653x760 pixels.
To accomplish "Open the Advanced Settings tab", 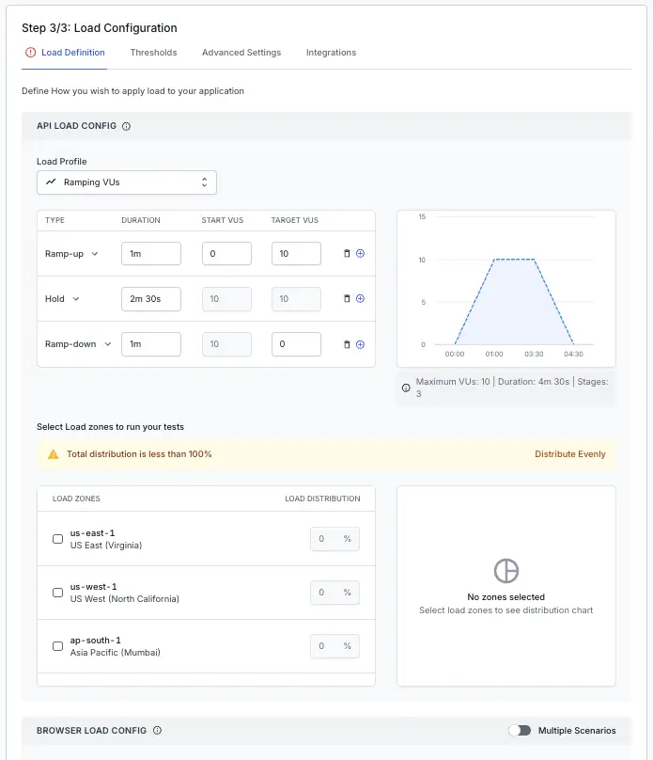I will pyautogui.click(x=241, y=53).
